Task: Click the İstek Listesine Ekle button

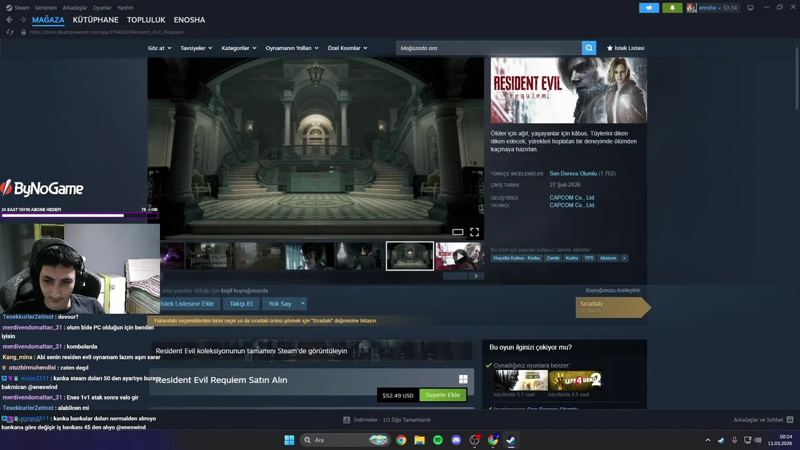Action: [187, 304]
